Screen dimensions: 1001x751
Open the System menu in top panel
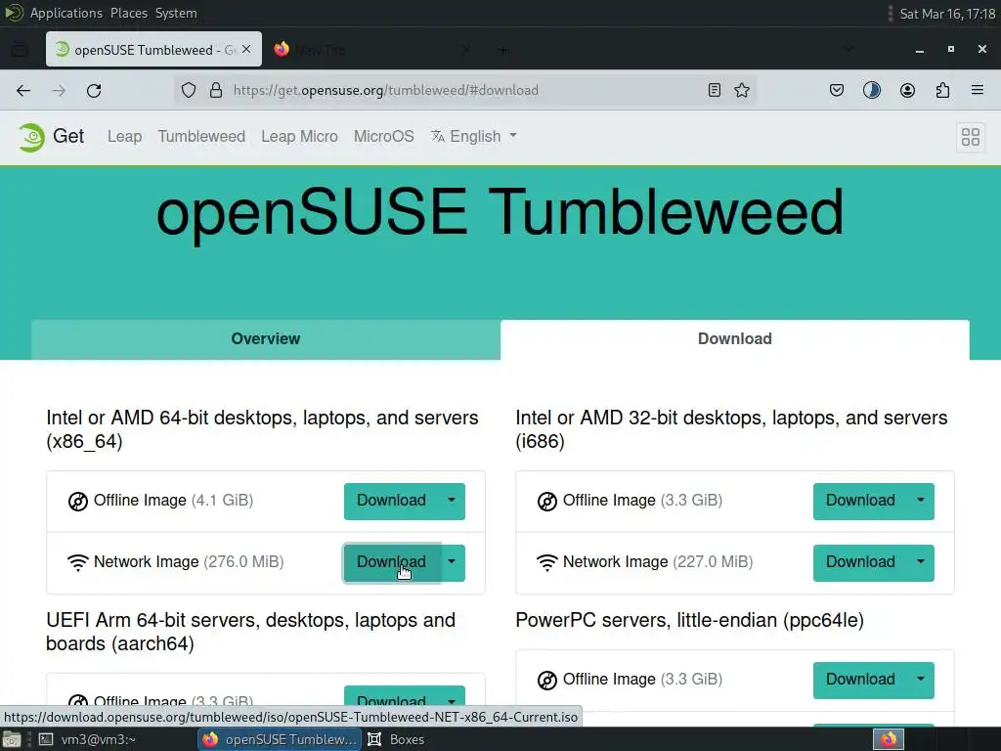pyautogui.click(x=176, y=13)
